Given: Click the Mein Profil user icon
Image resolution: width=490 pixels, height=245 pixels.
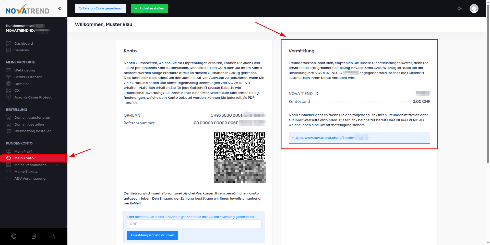Looking at the screenshot, I should coord(9,151).
